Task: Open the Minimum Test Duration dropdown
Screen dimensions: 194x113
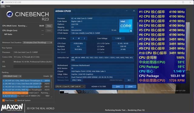Action: 38,43
